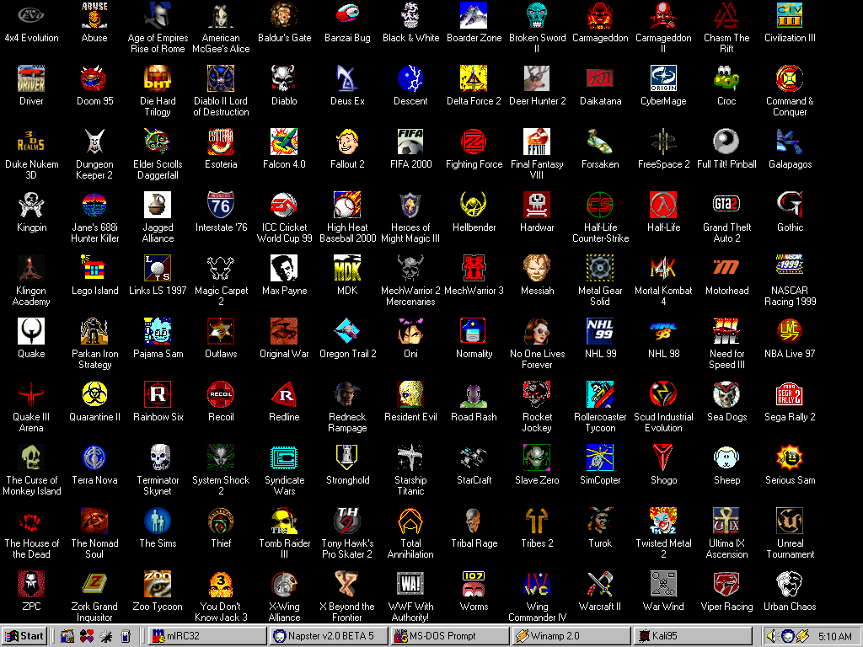Viewport: 863px width, 647px height.
Task: Select the Full Tilt! Pinball icon
Action: tap(726, 142)
